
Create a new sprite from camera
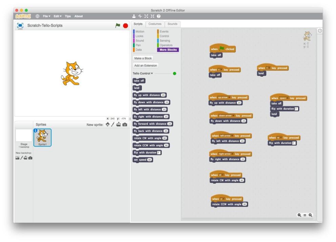click(125, 124)
